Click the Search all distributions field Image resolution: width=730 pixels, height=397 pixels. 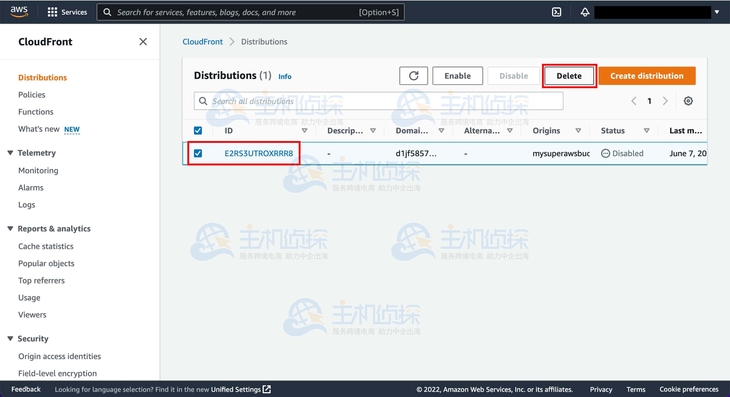378,101
